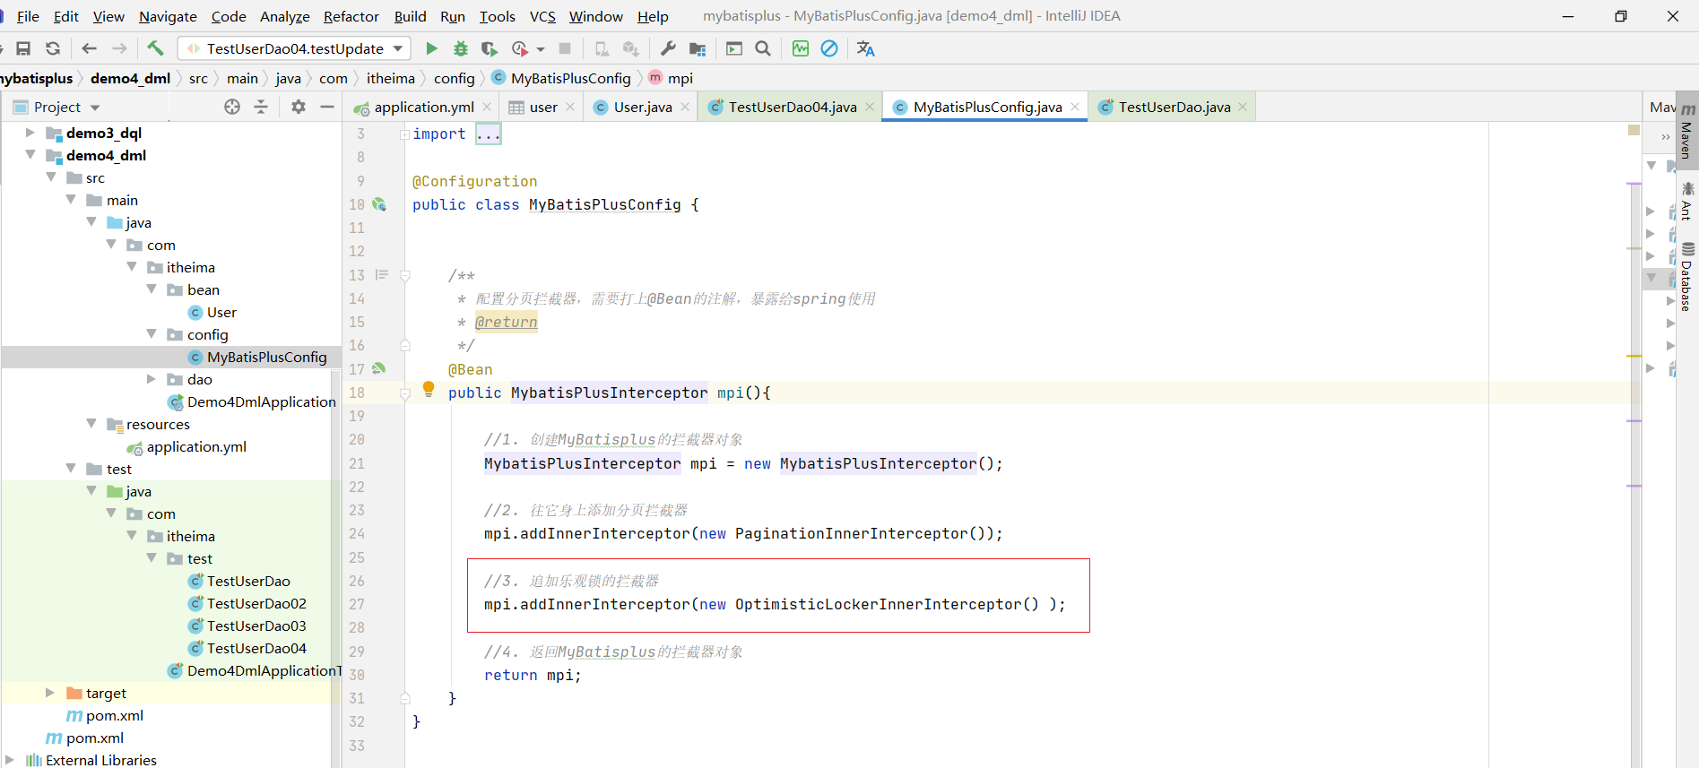Click the inspection status indicator square

pos(1634,131)
